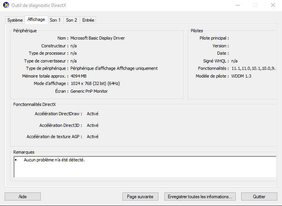Click the 'Mémoire totale approx. :' label
Viewport: 282px width, 206px height.
[x=45, y=76]
